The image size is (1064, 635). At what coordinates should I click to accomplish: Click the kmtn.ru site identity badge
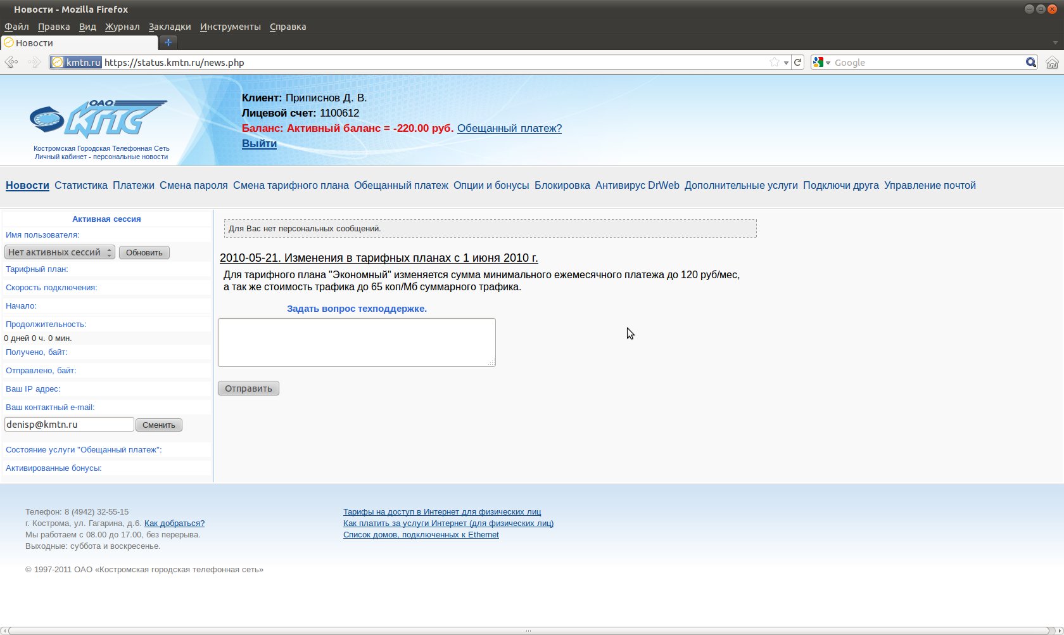point(76,62)
